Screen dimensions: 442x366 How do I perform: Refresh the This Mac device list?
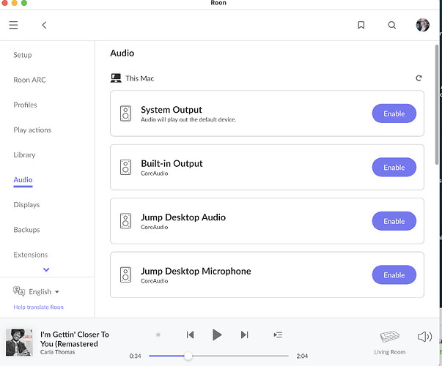click(419, 78)
